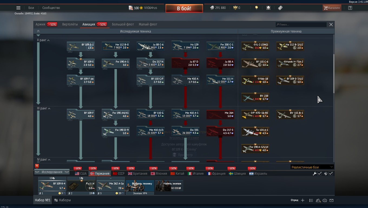This screenshot has height=208, width=368.
Task: Switch to the Авиация tab
Action: 89,24
